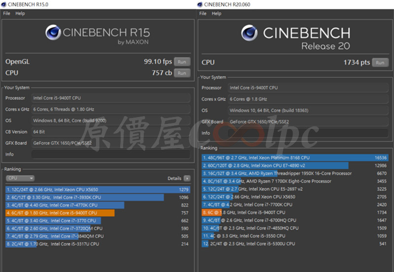Open the CPU ranking dropdown in R15
This screenshot has width=394, height=272.
point(20,178)
